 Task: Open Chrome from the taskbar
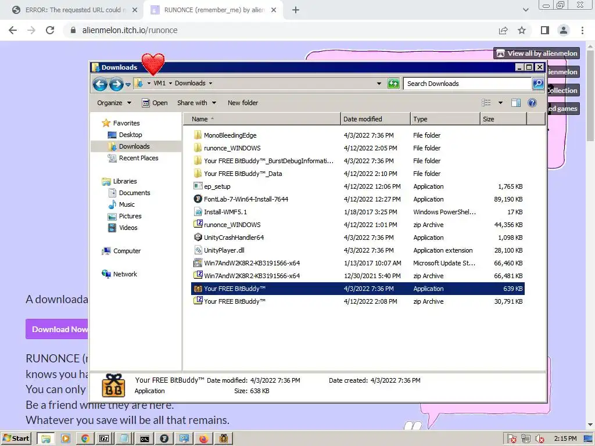tap(85, 439)
